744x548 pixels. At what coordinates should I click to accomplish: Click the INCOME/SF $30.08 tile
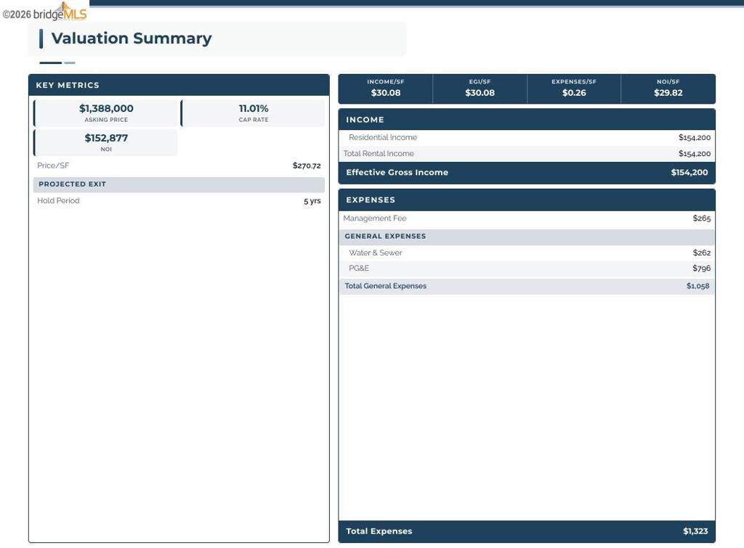point(385,89)
